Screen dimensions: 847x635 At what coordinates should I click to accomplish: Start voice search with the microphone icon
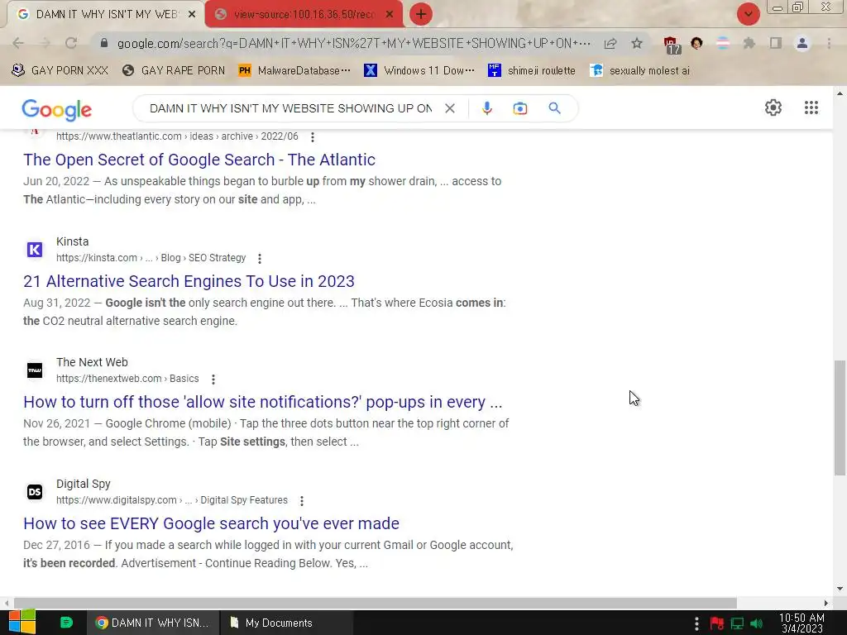(x=486, y=108)
